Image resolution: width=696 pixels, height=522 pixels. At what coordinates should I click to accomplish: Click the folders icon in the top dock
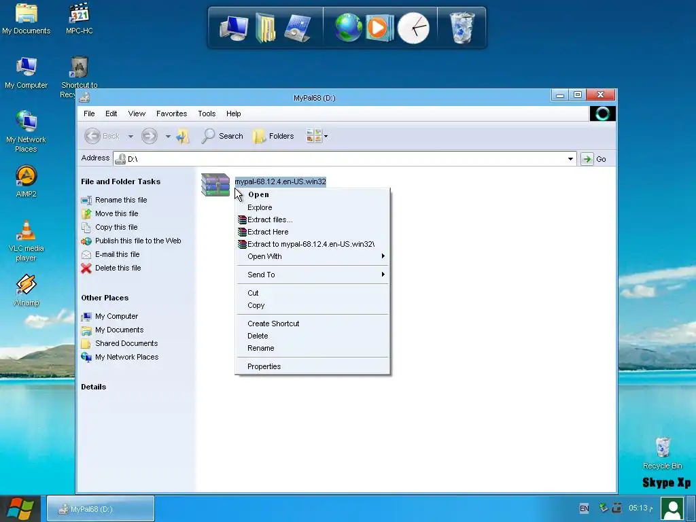pyautogui.click(x=266, y=28)
